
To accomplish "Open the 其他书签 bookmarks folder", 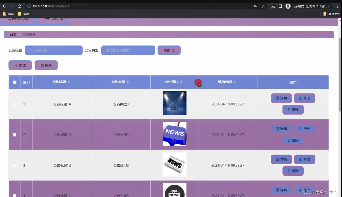I will pyautogui.click(x=331, y=14).
